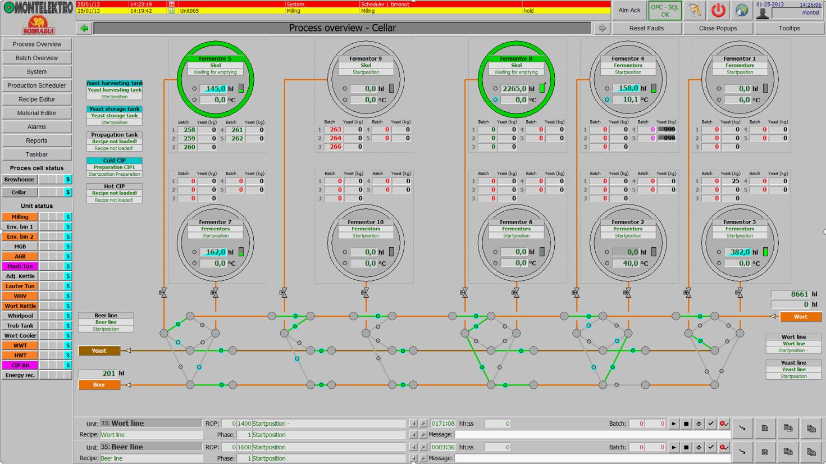This screenshot has width=826, height=464.
Task: Click red abort icon in Beer line row
Action: (724, 448)
